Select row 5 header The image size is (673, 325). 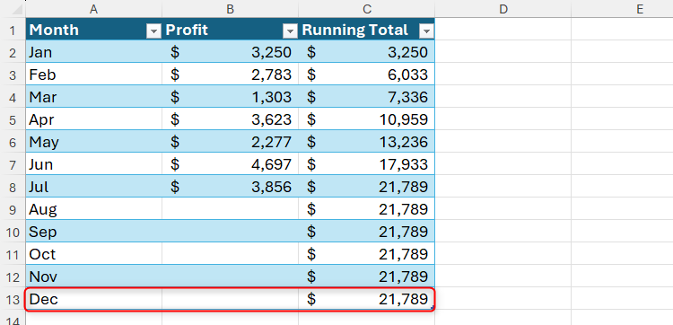click(x=13, y=119)
